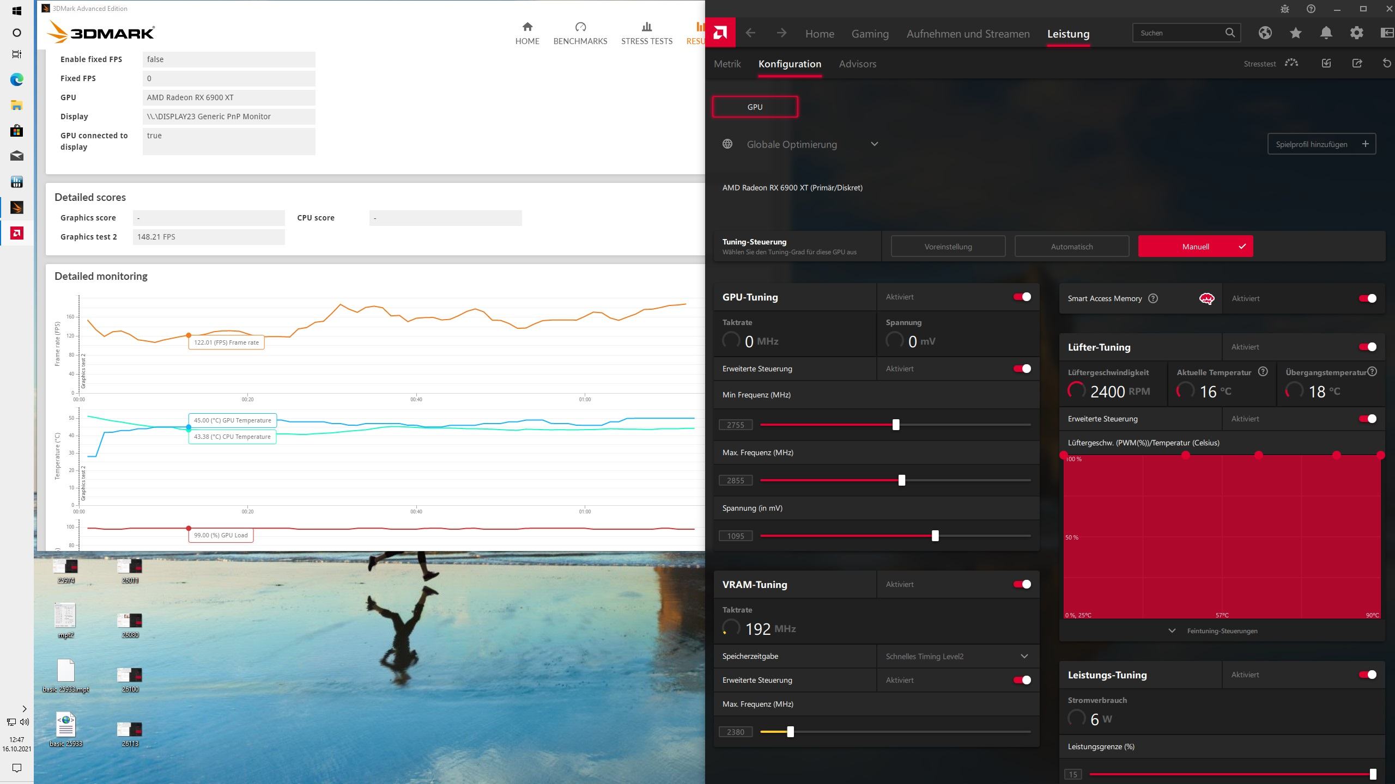
Task: Click the 3DMark HOME icon
Action: click(527, 27)
